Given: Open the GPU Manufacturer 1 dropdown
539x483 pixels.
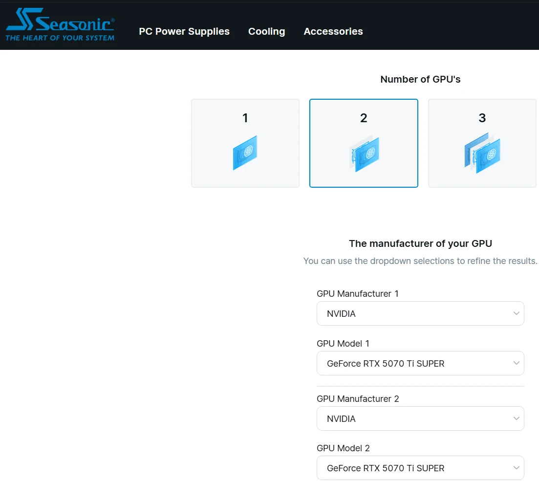Looking at the screenshot, I should pos(420,313).
